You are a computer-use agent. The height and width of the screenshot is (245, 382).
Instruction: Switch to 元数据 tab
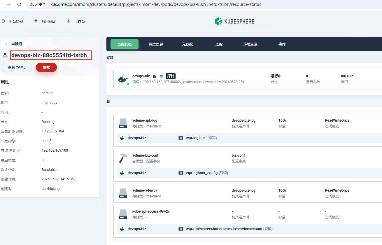coord(188,44)
